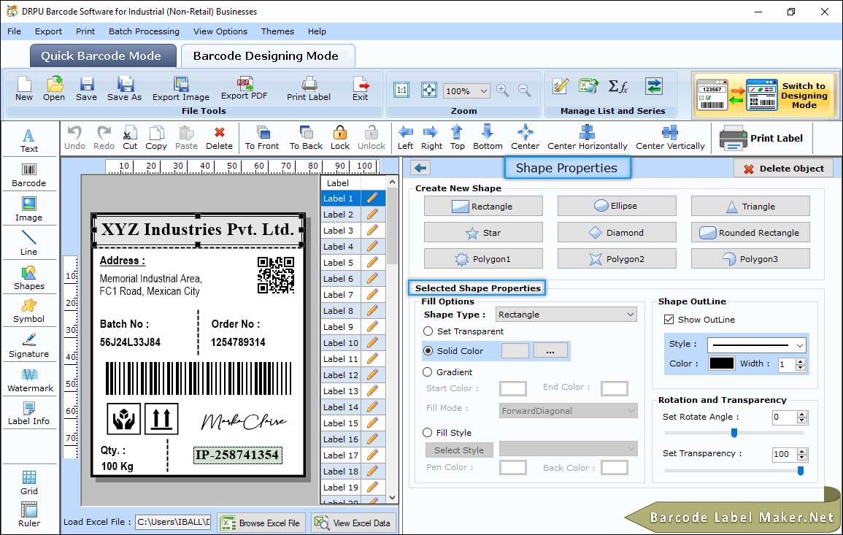Screen dimensions: 843x535
Task: Click the zoom in magnifier icon
Action: (x=503, y=90)
